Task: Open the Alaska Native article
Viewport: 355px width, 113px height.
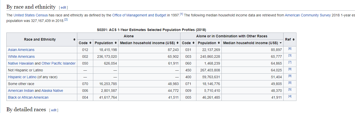Action: 52,91
